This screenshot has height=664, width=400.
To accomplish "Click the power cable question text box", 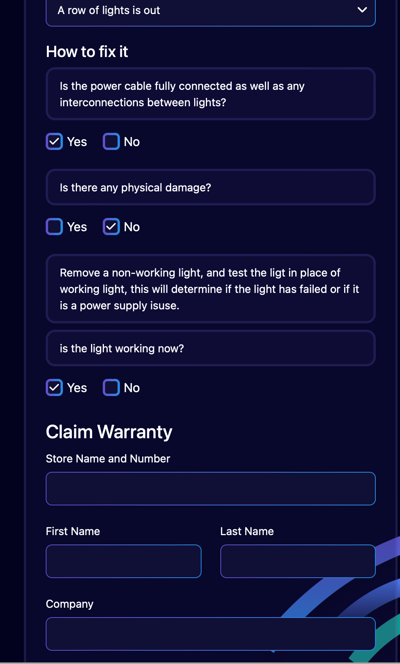I will coord(211,94).
